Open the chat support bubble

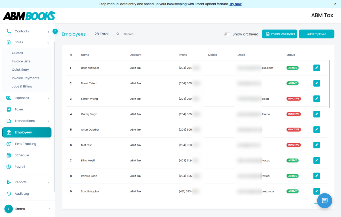pyautogui.click(x=324, y=200)
